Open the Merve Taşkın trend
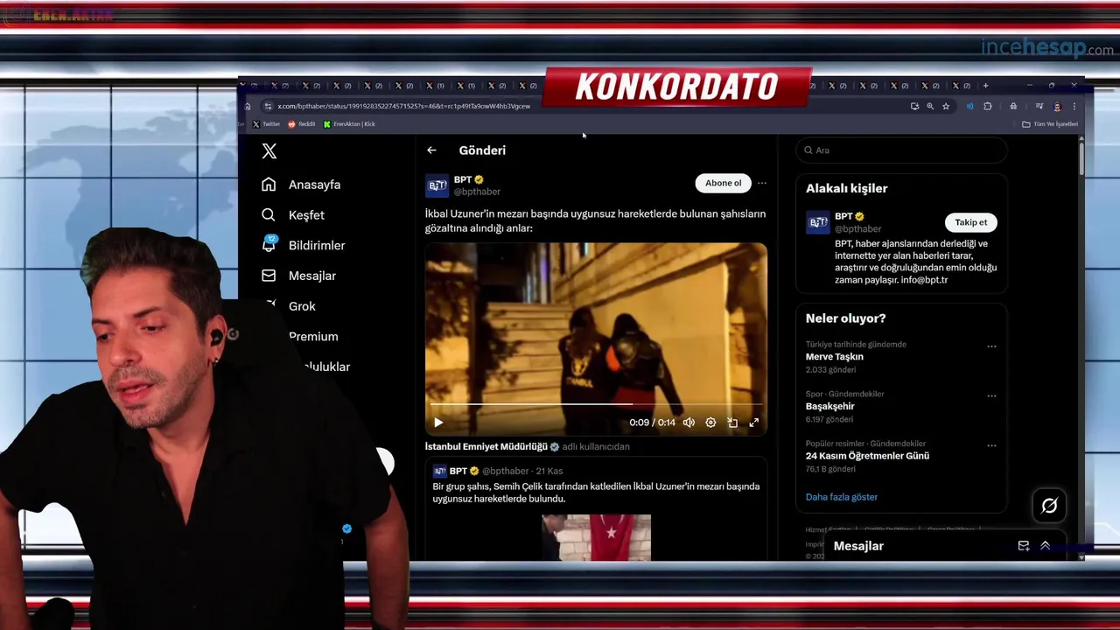1120x630 pixels. click(835, 357)
